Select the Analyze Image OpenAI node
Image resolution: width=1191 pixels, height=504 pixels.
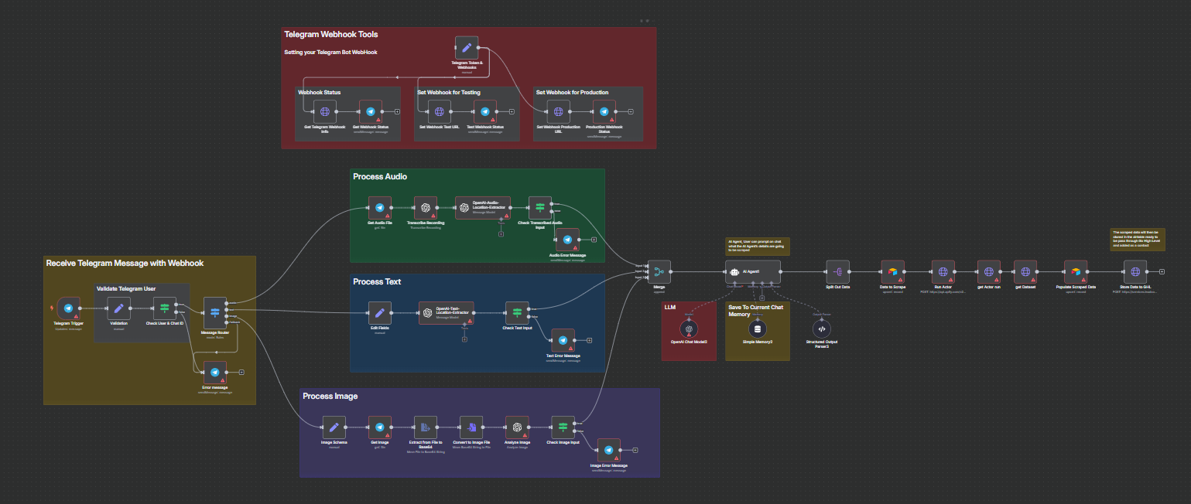pyautogui.click(x=517, y=427)
